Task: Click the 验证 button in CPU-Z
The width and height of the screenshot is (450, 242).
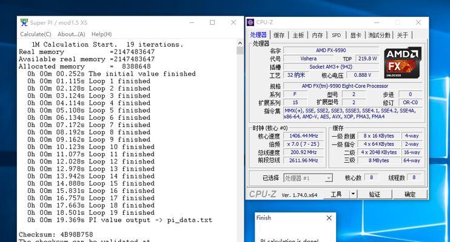Action: 375,194
